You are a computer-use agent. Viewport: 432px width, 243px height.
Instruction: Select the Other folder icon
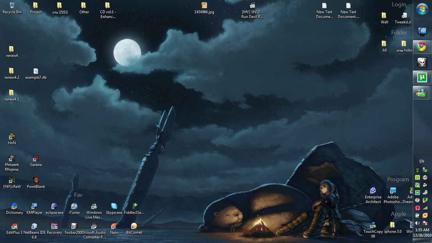click(84, 8)
